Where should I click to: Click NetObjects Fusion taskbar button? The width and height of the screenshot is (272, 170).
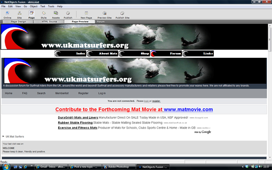point(153,167)
